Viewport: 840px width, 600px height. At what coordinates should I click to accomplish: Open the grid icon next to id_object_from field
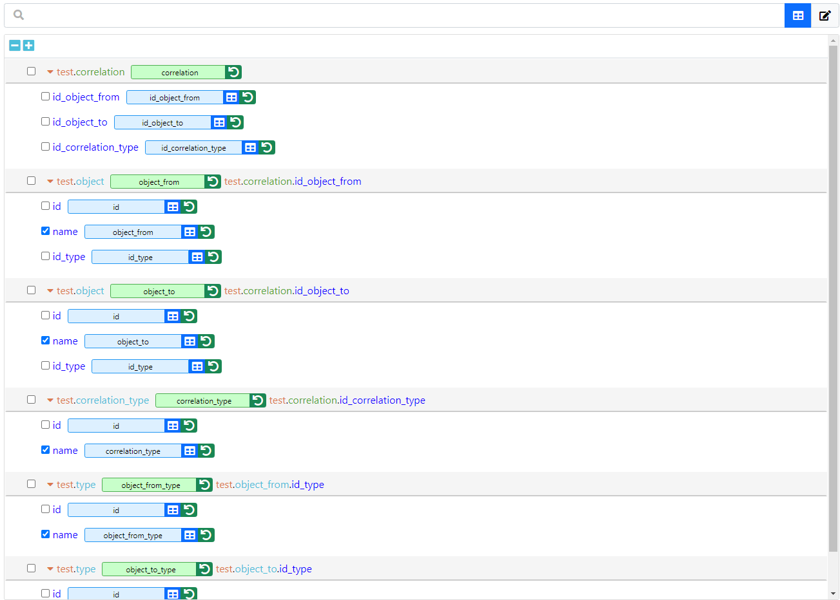pos(231,97)
